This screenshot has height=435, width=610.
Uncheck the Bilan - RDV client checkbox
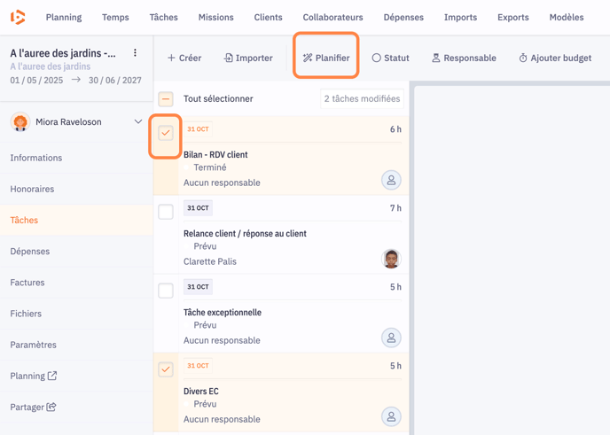tap(166, 133)
